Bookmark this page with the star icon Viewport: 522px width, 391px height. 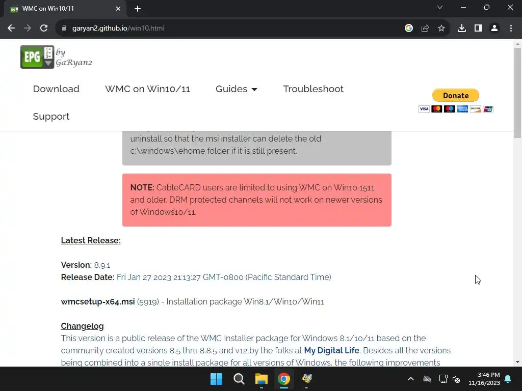pos(441,29)
